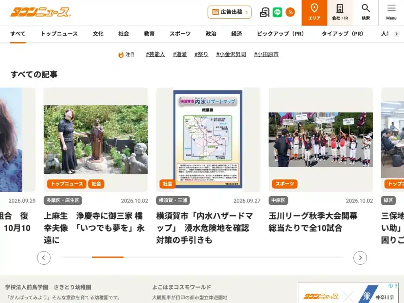Open the 広告出稿 ad submission button
The image size is (404, 303).
click(229, 12)
